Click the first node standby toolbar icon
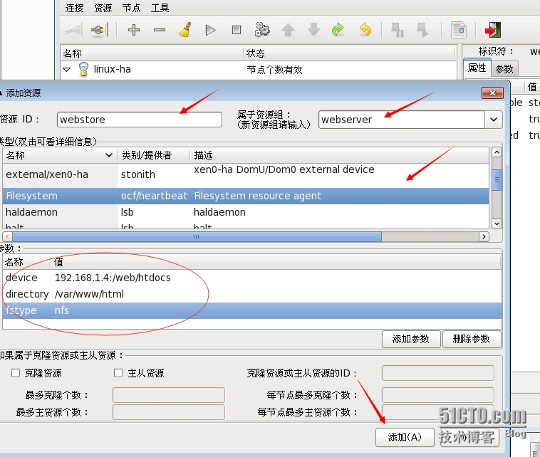540x457 pixels. pos(398,30)
